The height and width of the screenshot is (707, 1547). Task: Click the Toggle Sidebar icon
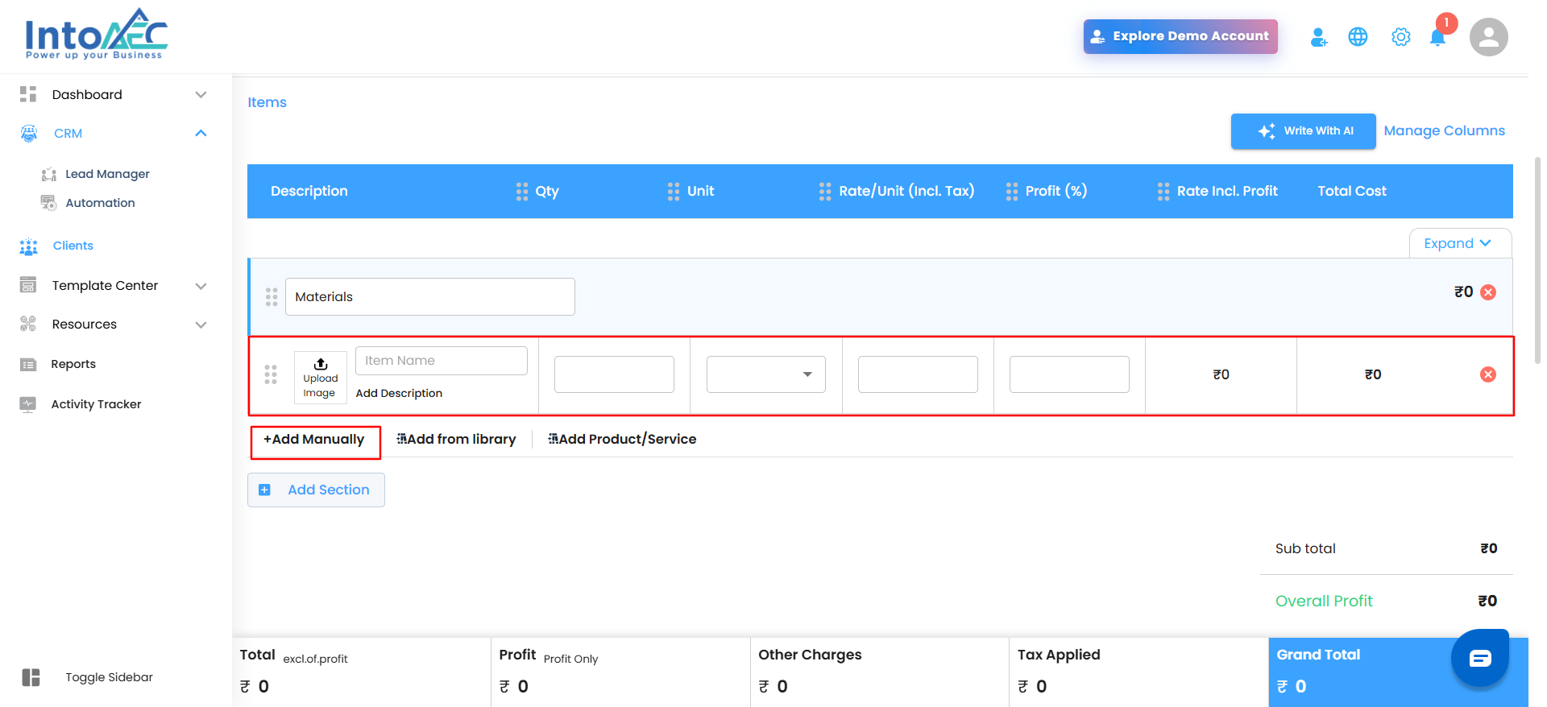31,677
